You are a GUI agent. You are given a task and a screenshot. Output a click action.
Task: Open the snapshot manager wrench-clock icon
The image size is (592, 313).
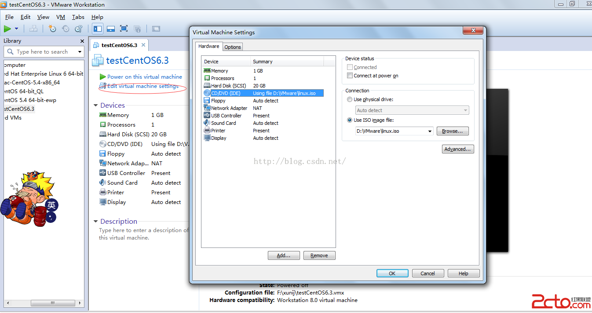79,29
